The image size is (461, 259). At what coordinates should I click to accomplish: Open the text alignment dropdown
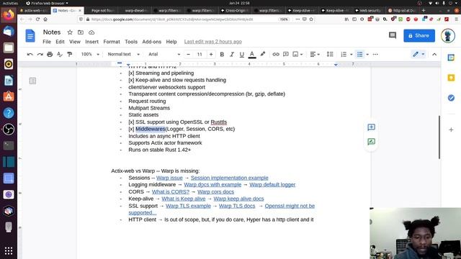pos(315,55)
